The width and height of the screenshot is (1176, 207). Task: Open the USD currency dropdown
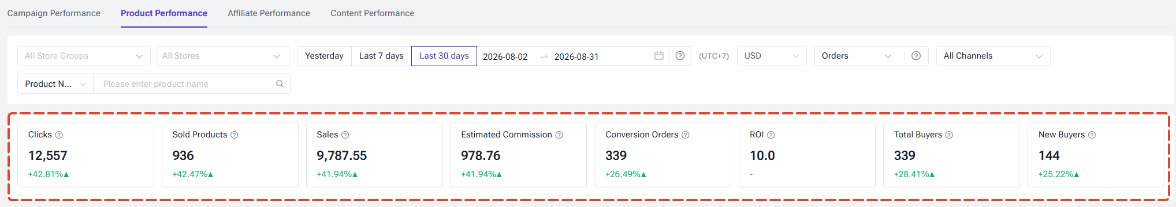pos(772,56)
